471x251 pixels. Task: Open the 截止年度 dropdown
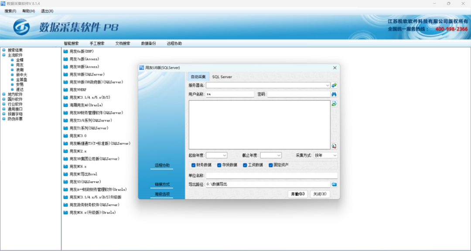(279, 155)
